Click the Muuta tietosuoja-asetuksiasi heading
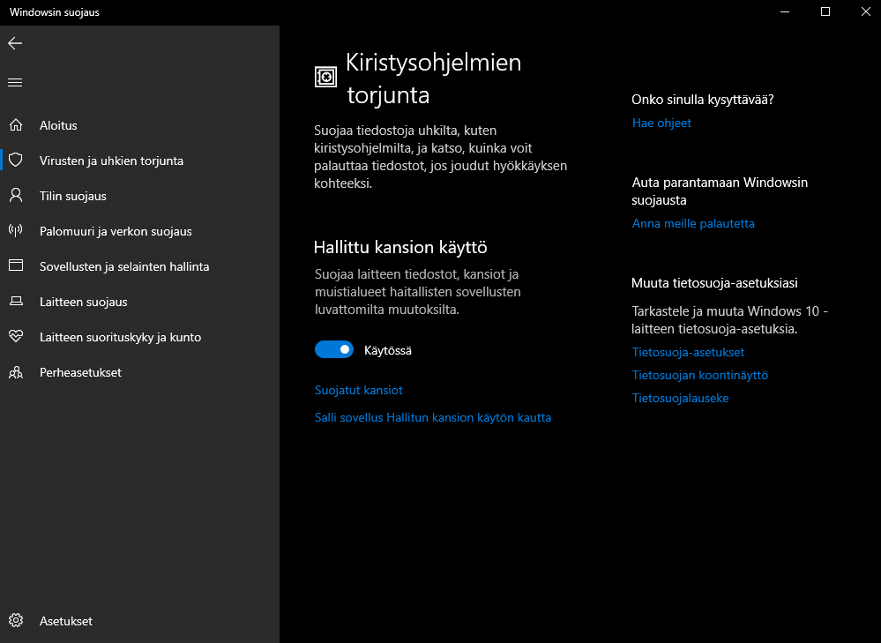This screenshot has height=643, width=881. (714, 283)
